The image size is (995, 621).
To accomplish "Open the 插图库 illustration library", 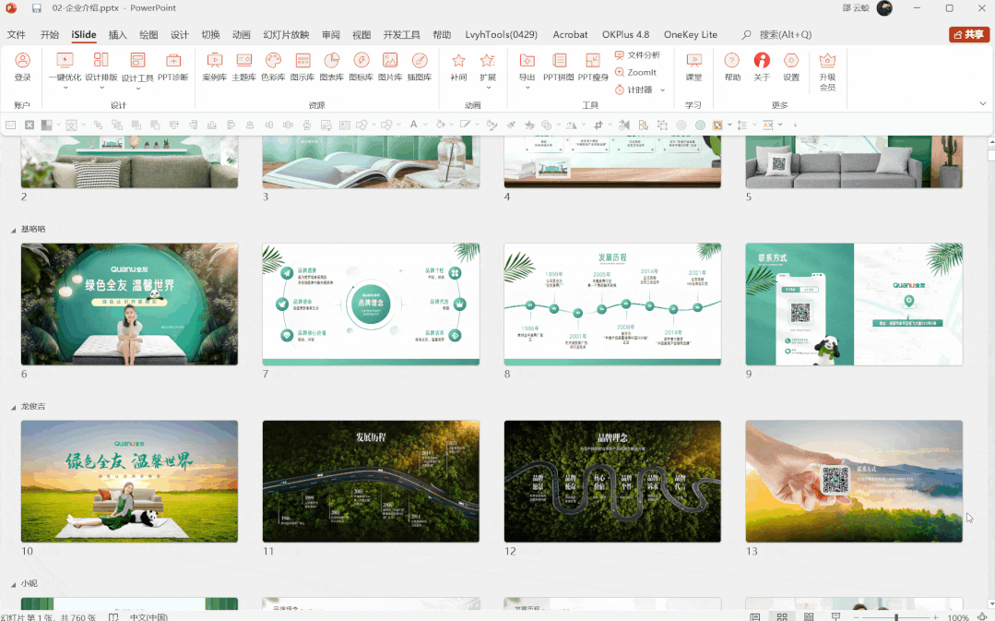I will [x=420, y=66].
